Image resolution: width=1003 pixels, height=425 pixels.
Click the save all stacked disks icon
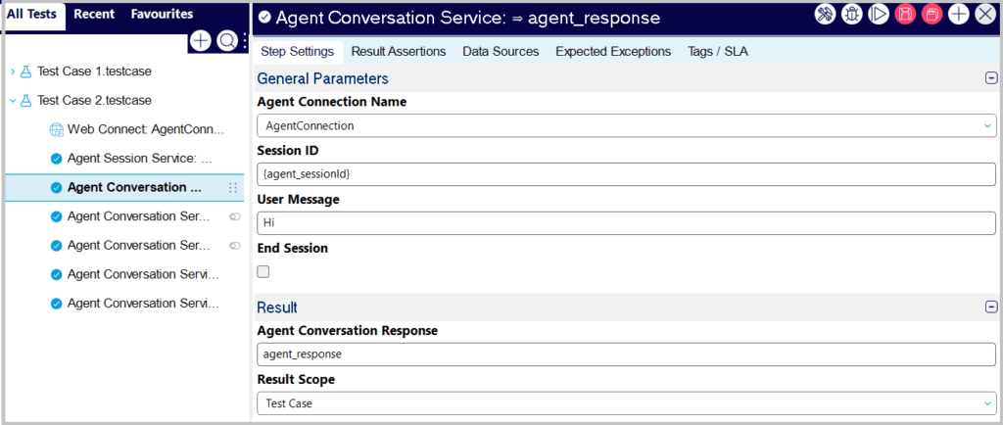pos(931,15)
